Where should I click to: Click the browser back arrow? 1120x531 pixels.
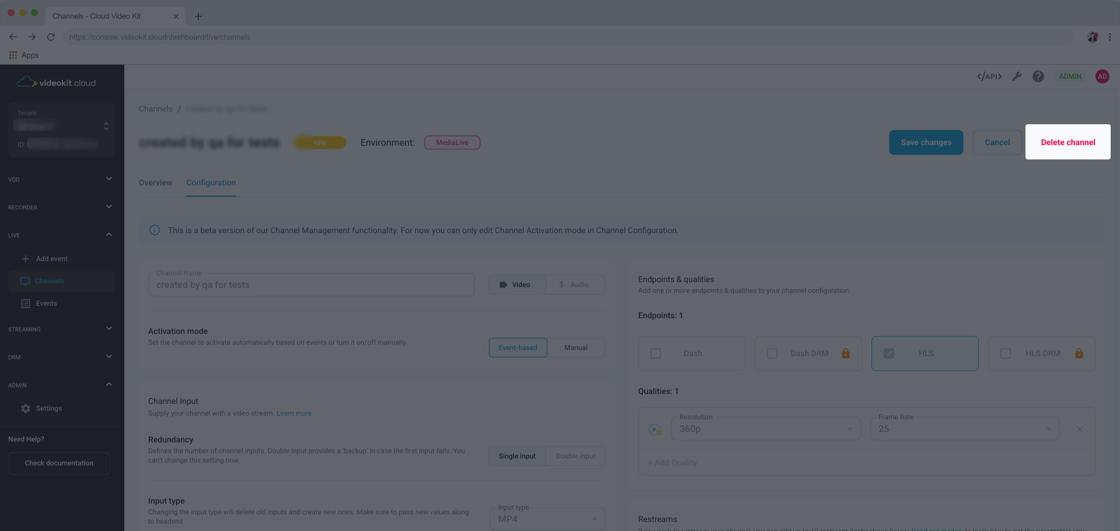(x=13, y=37)
